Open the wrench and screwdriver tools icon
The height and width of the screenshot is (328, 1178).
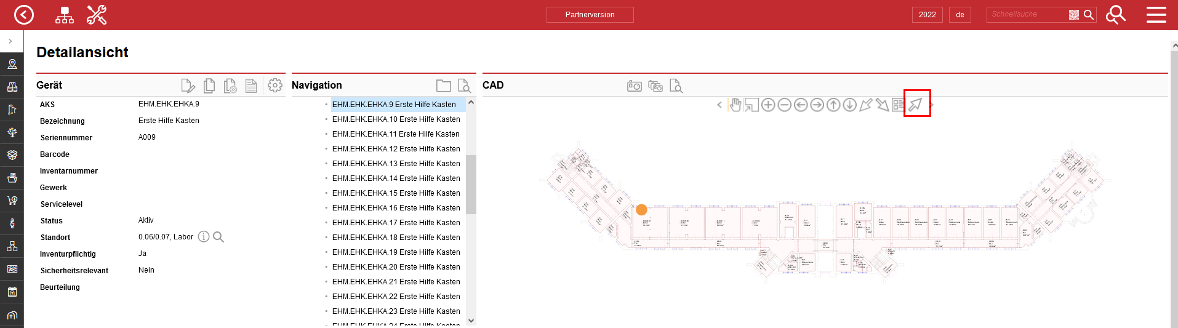tap(97, 15)
